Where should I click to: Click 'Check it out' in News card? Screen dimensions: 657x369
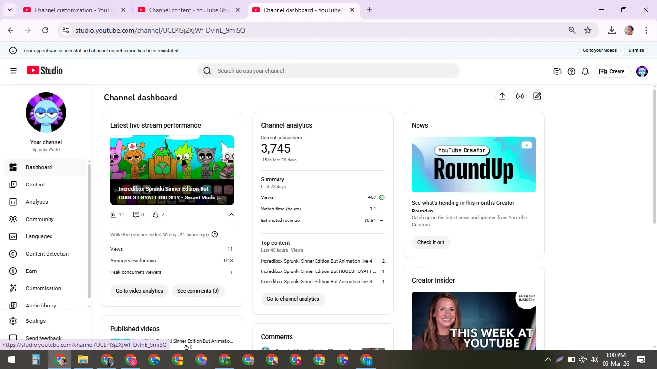pyautogui.click(x=431, y=242)
